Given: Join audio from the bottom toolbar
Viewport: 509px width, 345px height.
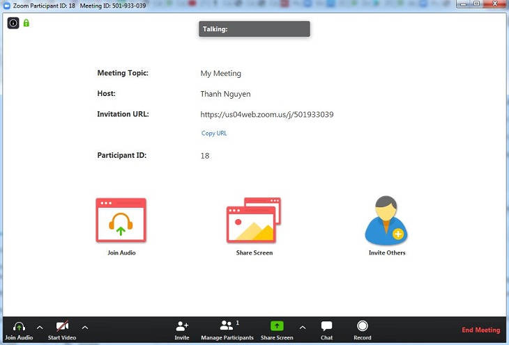Looking at the screenshot, I should coord(19,330).
